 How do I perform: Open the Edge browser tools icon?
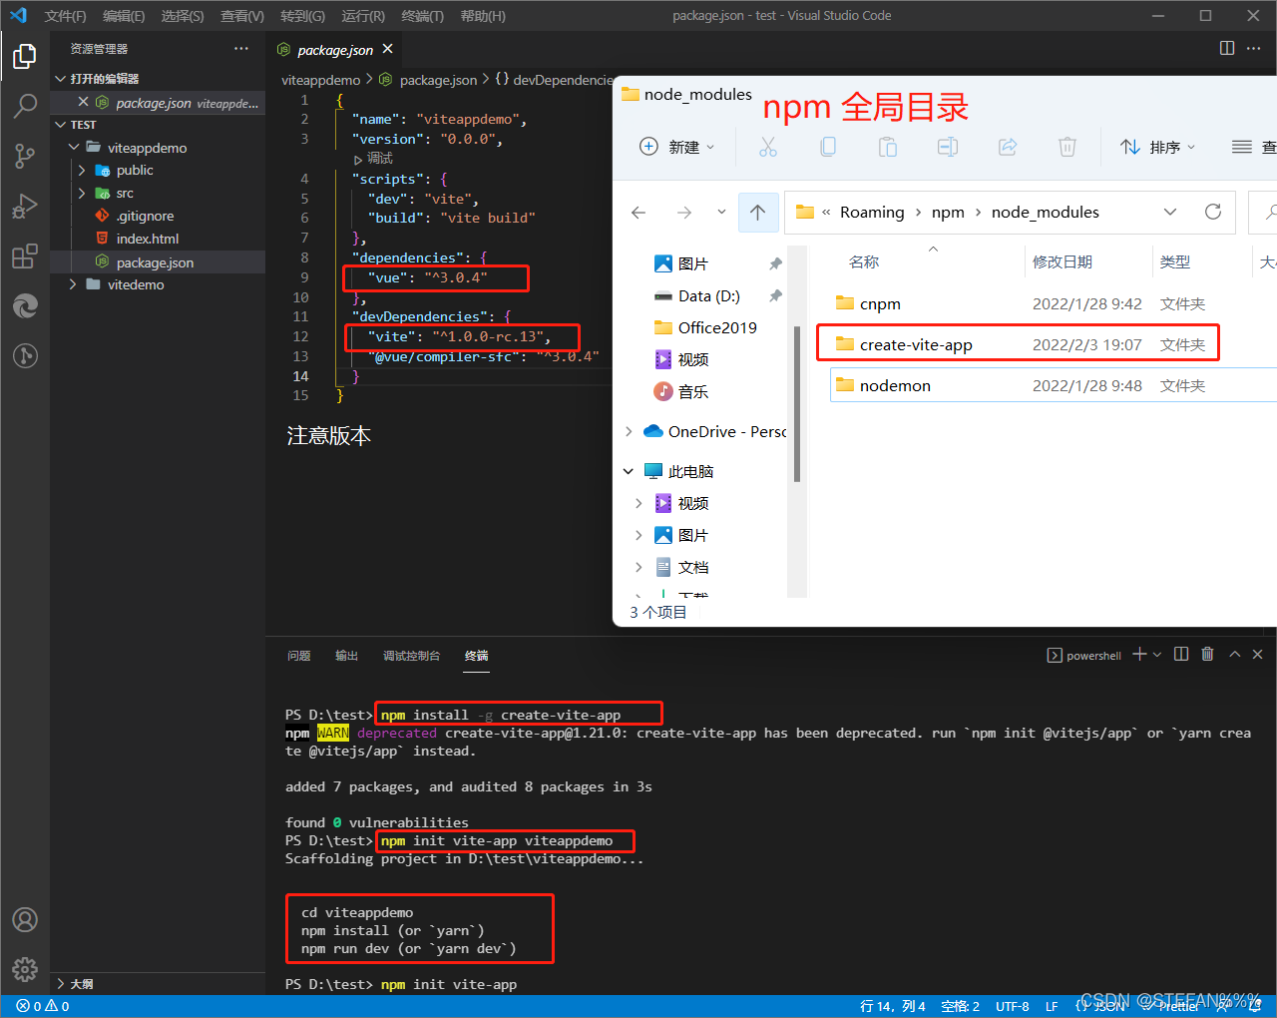25,305
